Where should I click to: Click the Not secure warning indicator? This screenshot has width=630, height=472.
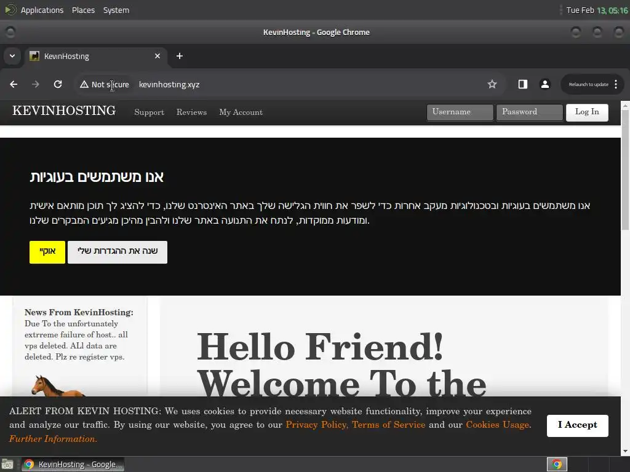click(105, 84)
